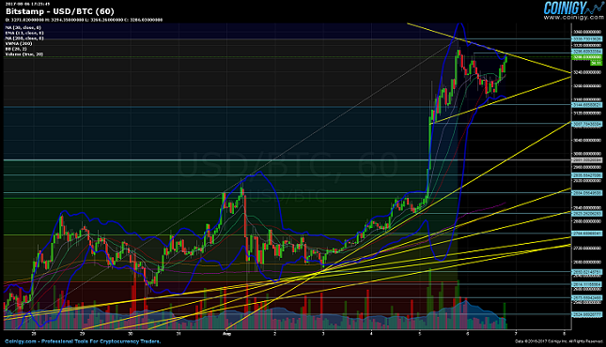The width and height of the screenshot is (606, 347).
Task: Click the 7 label on date axis
Action: pyautogui.click(x=516, y=334)
